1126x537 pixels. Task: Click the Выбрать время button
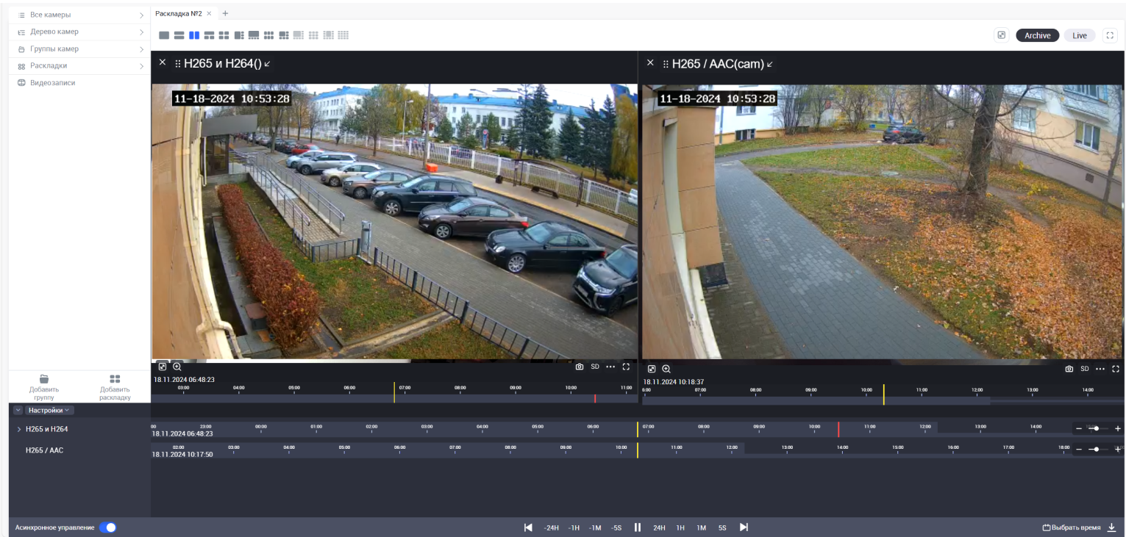pyautogui.click(x=1072, y=527)
